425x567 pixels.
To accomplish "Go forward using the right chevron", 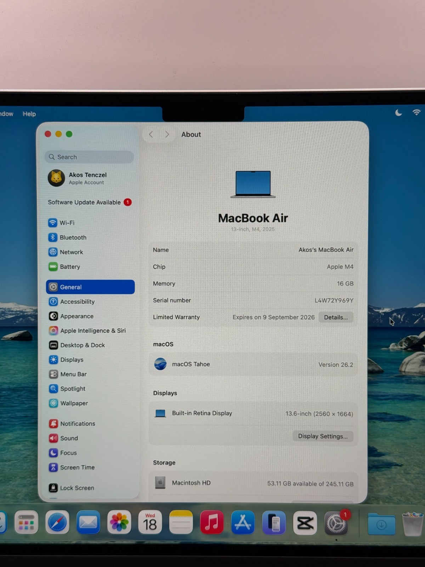I will coord(167,134).
